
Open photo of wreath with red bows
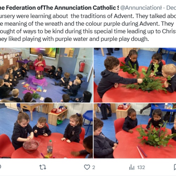coord(135,131)
